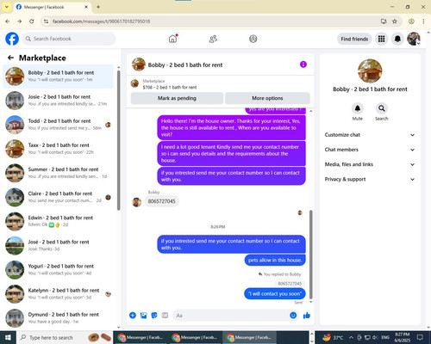The width and height of the screenshot is (431, 344).
Task: Open the Taxx 2 bed 1 bath chat
Action: coord(59,149)
